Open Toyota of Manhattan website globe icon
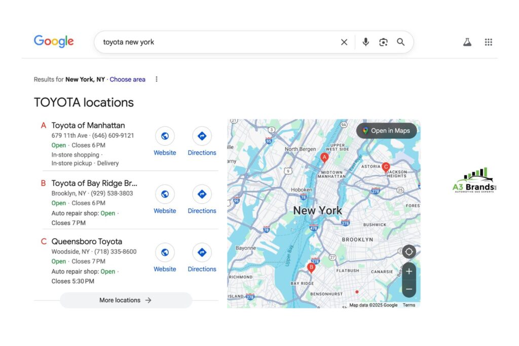Screen dimensions: 519x346 coord(165,136)
